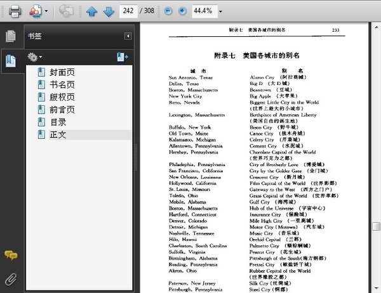Click the text 'Hub of the Universe'

[x=271, y=208]
